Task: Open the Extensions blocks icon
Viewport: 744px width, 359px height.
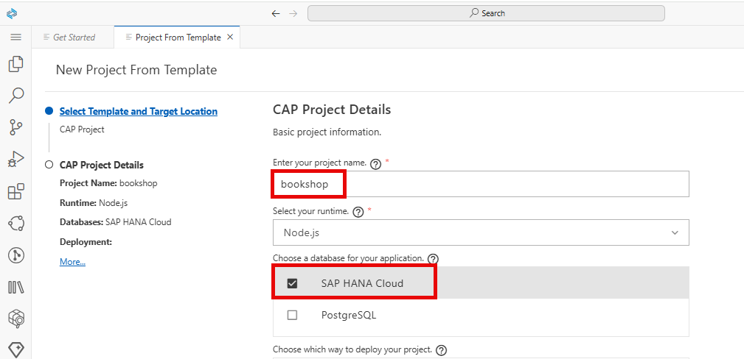Action: pyautogui.click(x=15, y=191)
